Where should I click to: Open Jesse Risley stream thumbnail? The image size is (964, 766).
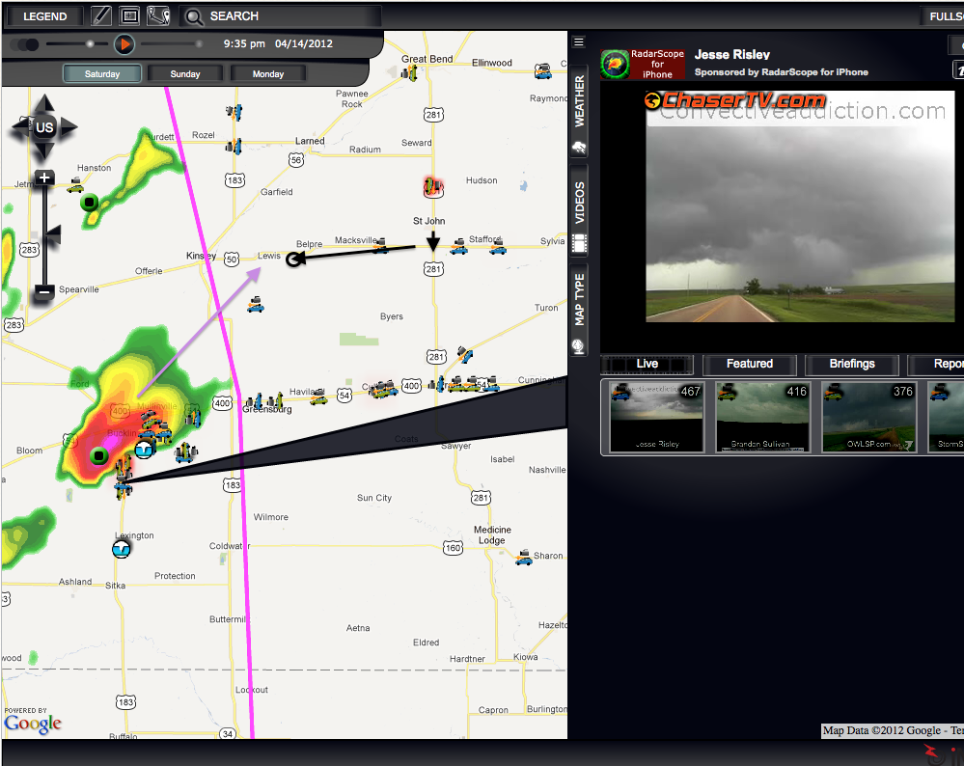click(657, 417)
